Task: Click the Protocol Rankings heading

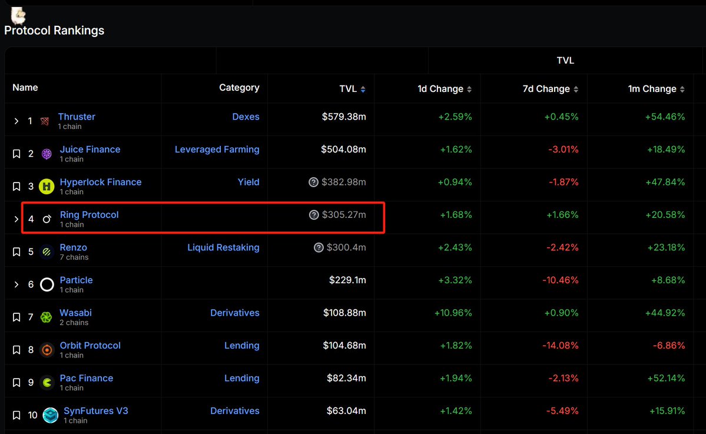Action: (54, 30)
